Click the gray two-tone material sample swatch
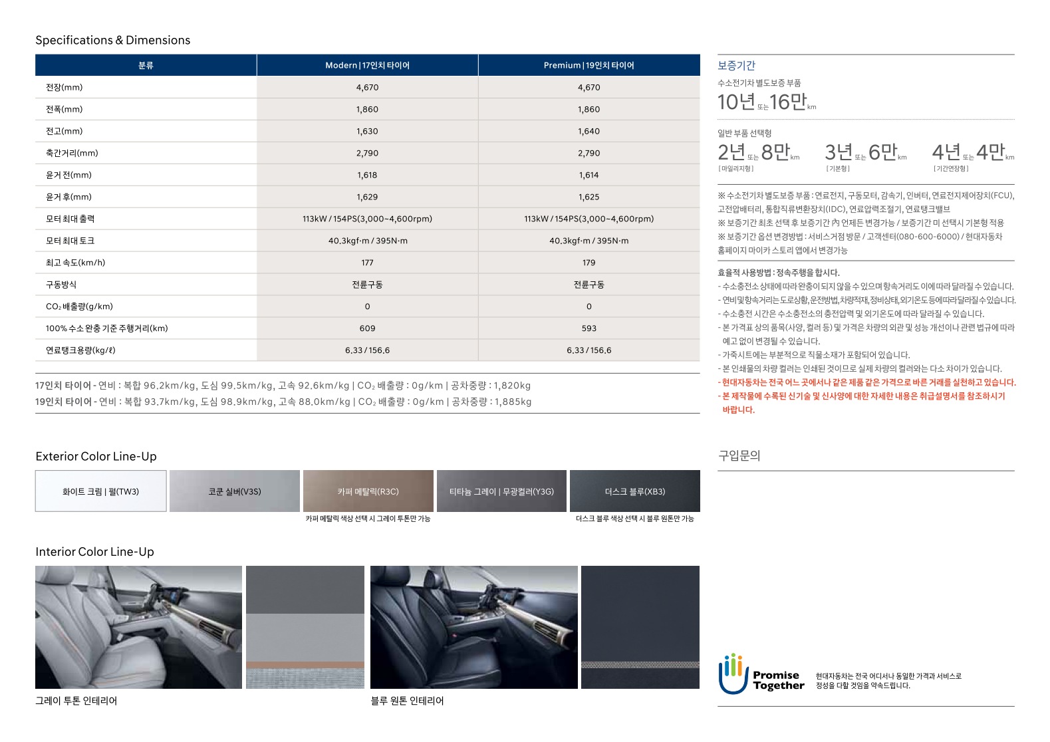 pyautogui.click(x=305, y=627)
